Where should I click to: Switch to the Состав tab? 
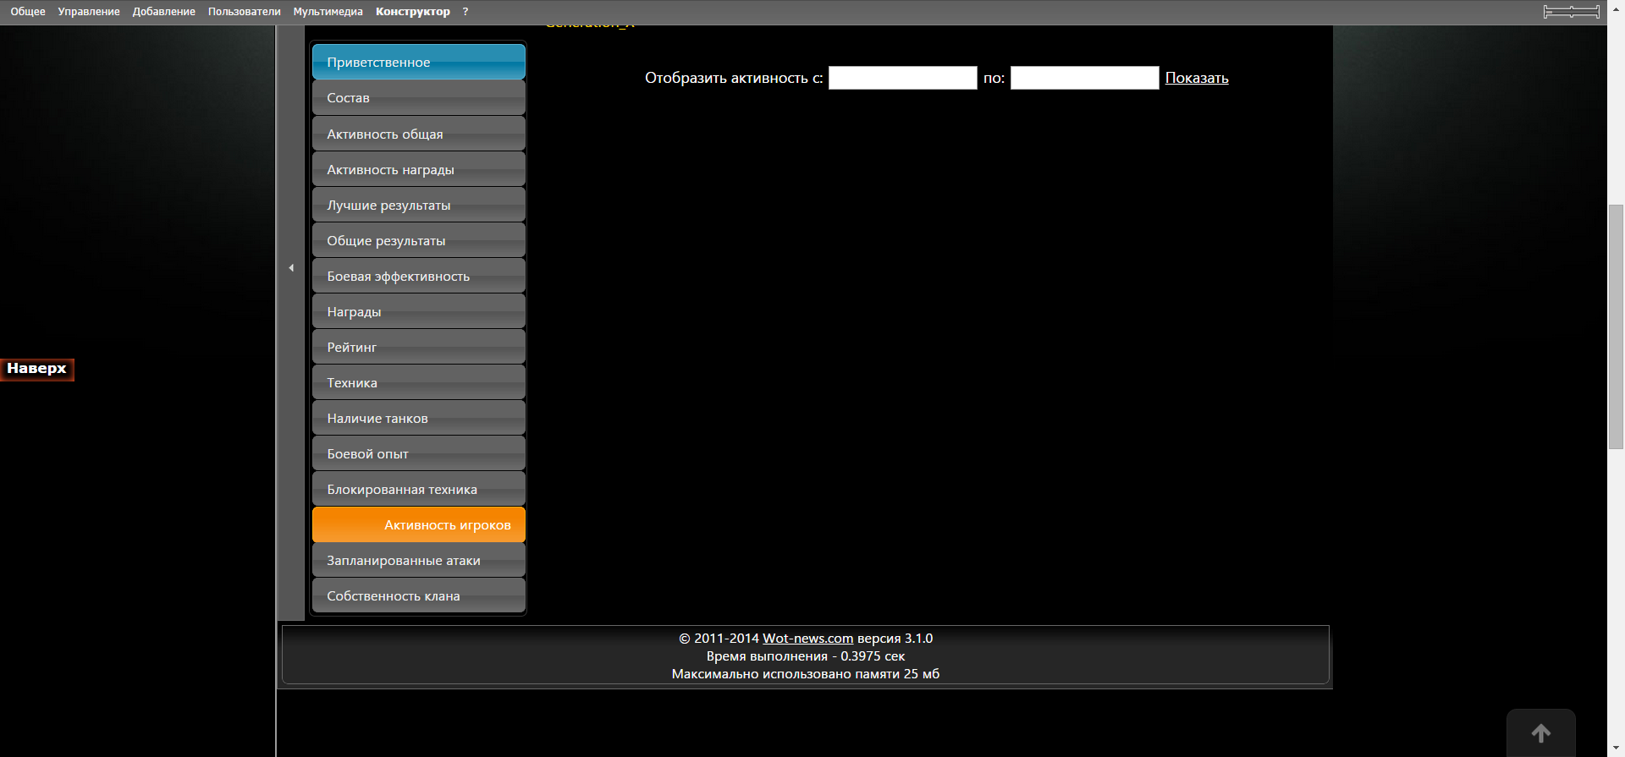(x=418, y=98)
